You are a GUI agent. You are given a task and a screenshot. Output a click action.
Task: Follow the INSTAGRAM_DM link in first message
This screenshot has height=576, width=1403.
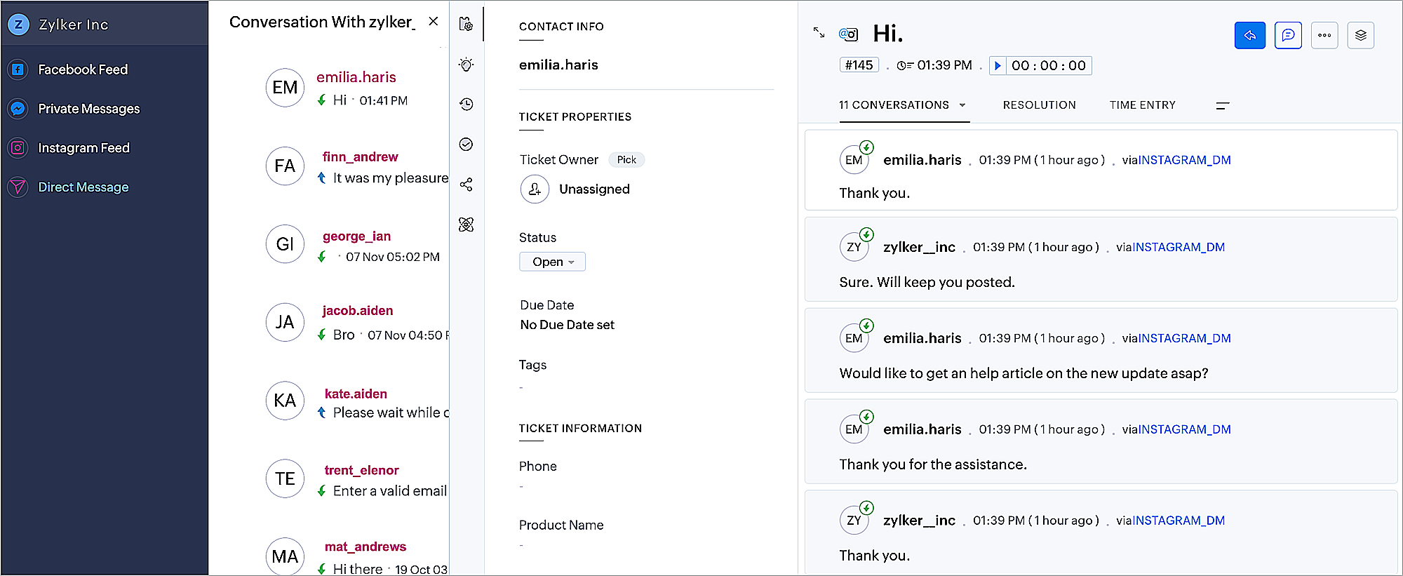(1184, 160)
